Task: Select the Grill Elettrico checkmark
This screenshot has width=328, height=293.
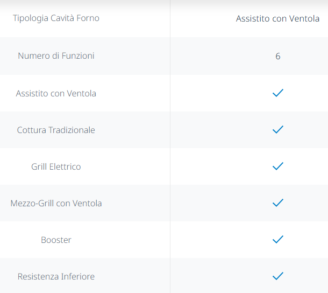Action: tap(277, 166)
